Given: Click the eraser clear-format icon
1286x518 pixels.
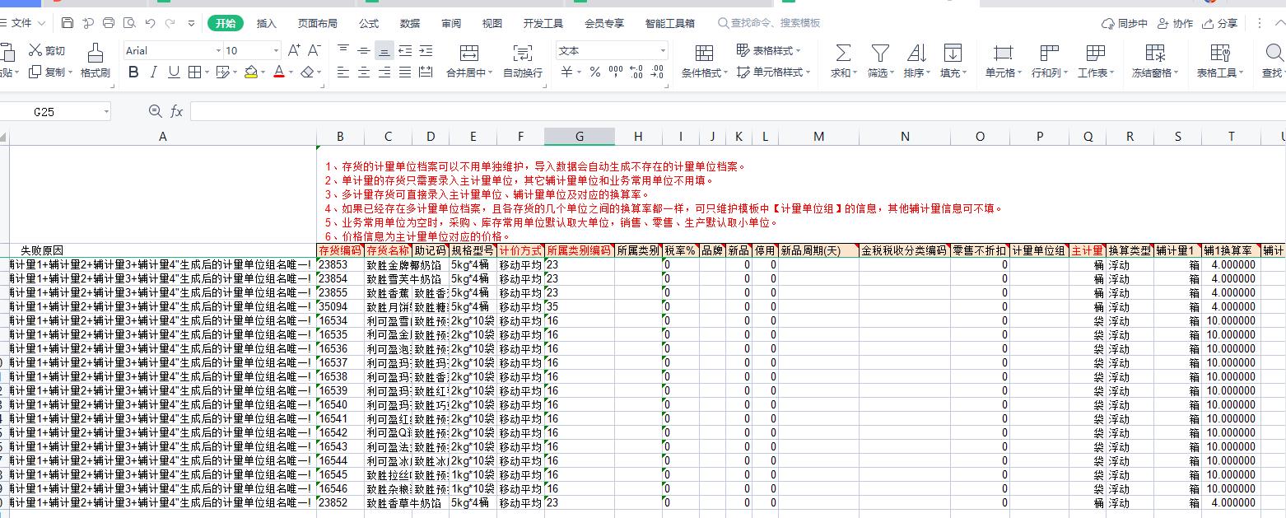Looking at the screenshot, I should pyautogui.click(x=306, y=72).
